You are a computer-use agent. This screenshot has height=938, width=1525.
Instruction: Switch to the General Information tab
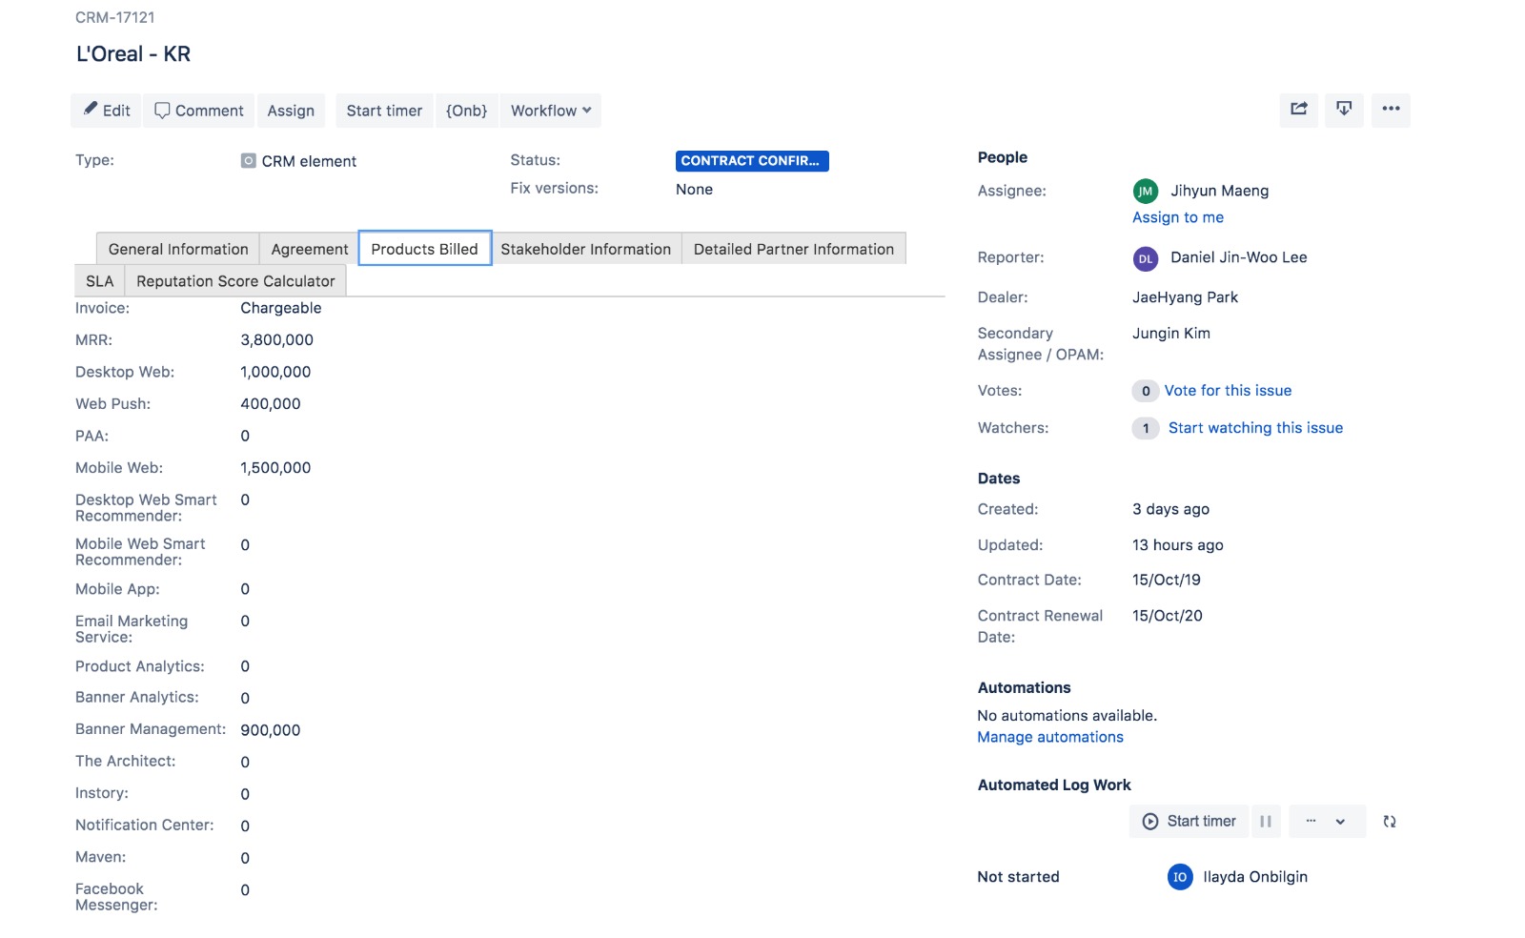[x=178, y=249]
